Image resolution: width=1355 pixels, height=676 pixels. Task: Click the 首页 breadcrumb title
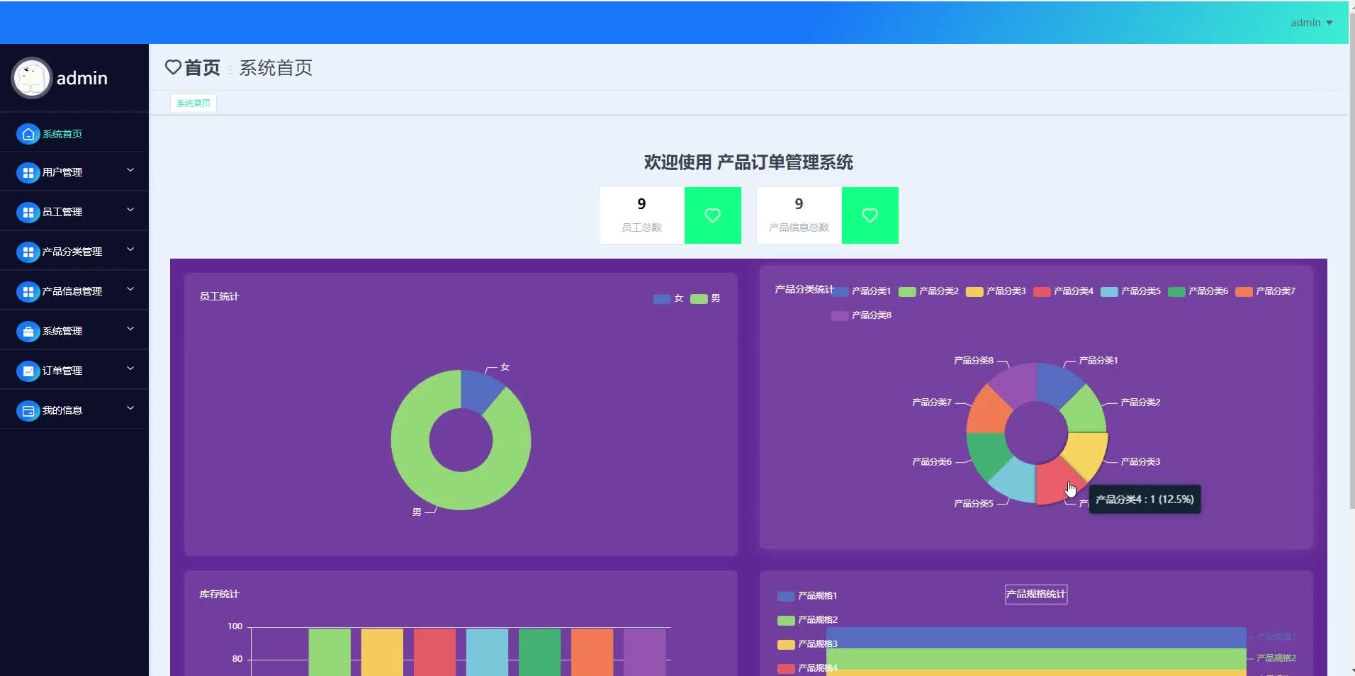(202, 67)
